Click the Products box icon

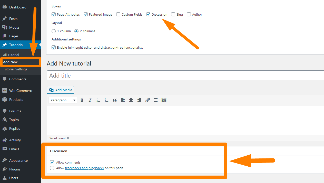(5, 100)
